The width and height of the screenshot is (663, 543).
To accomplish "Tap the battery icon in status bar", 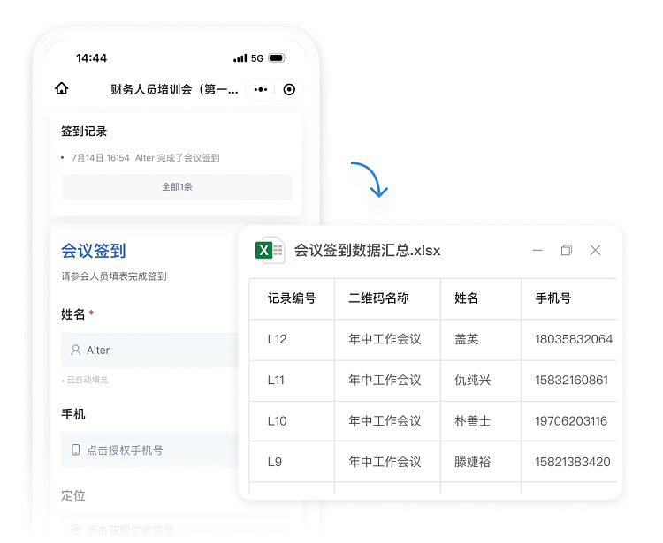I will click(277, 58).
